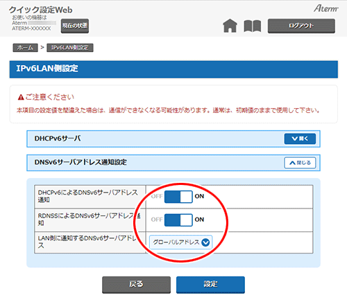This screenshot has height=302, width=347.
Task: Open the グローバルアドレス dropdown
Action: 180,242
